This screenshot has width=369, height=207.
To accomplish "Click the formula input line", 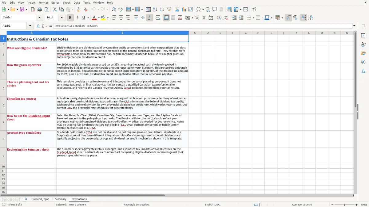I will pos(202,26).
